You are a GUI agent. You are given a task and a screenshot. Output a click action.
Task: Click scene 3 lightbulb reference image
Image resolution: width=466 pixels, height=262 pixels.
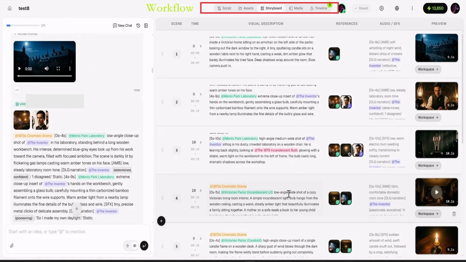(346, 150)
